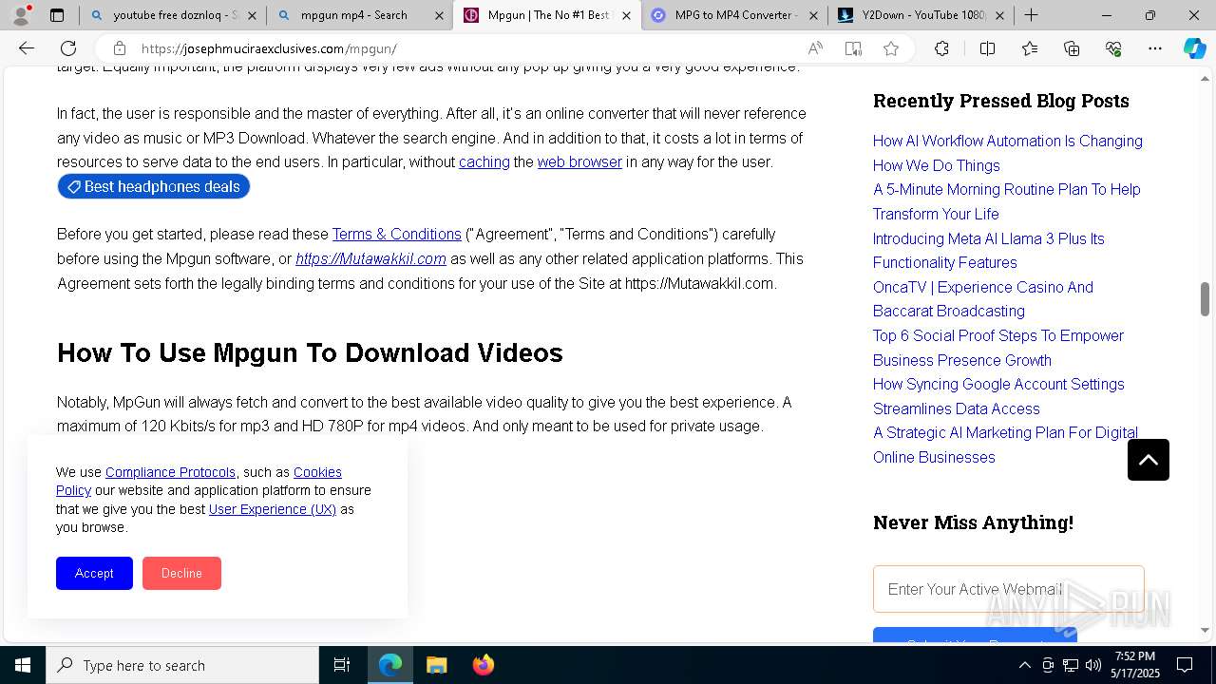The height and width of the screenshot is (684, 1216).
Task: Activate the Read aloud icon
Action: (815, 48)
